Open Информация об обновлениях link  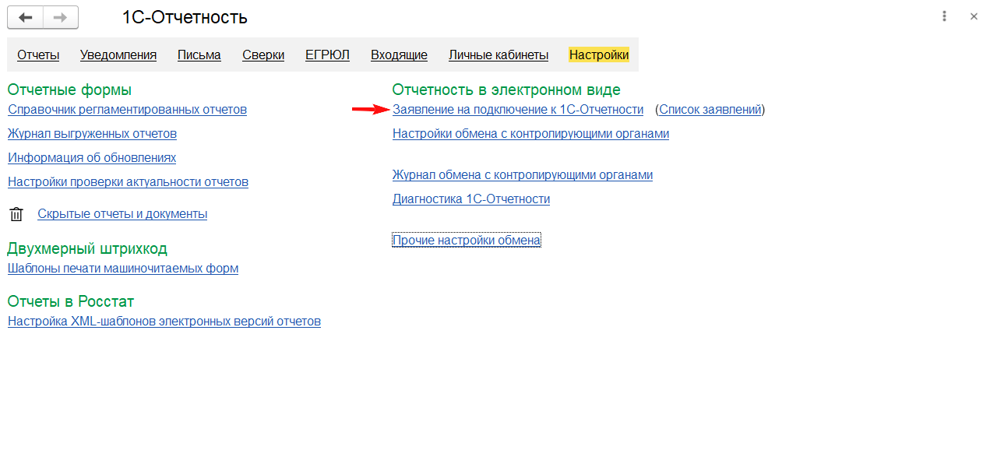pyautogui.click(x=92, y=158)
